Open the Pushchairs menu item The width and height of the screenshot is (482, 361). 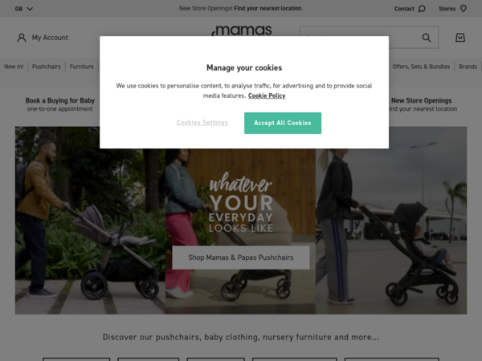point(47,67)
